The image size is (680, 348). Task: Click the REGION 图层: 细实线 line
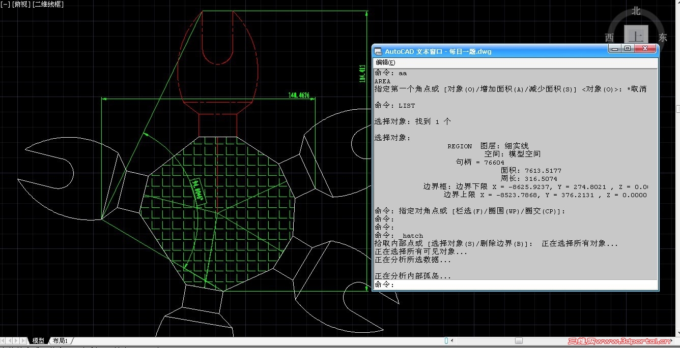click(488, 146)
